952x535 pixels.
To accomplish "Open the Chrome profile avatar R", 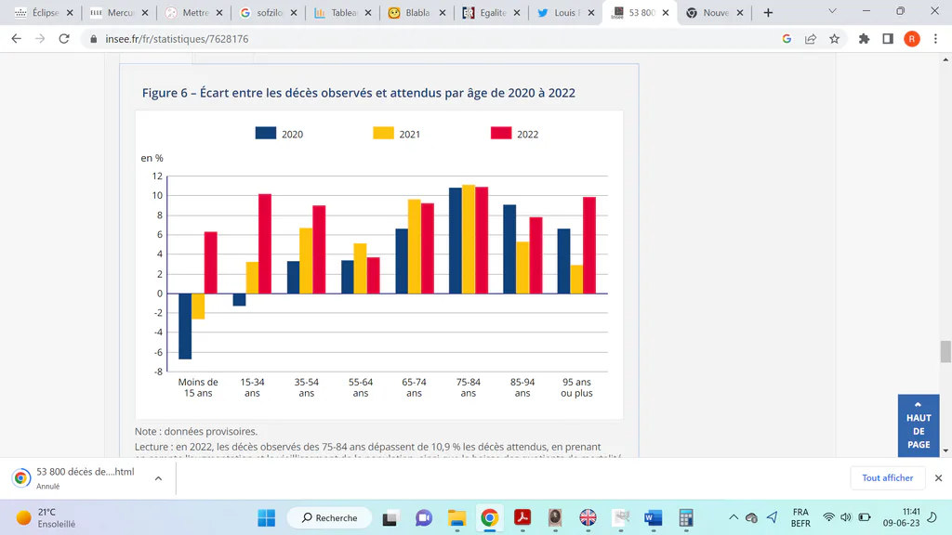I will pyautogui.click(x=912, y=39).
